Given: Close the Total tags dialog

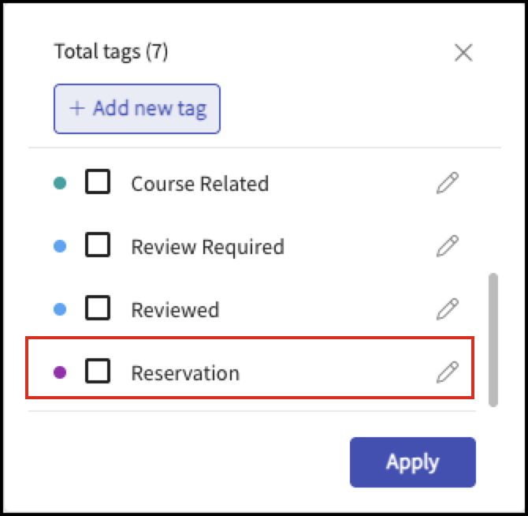Looking at the screenshot, I should (463, 53).
